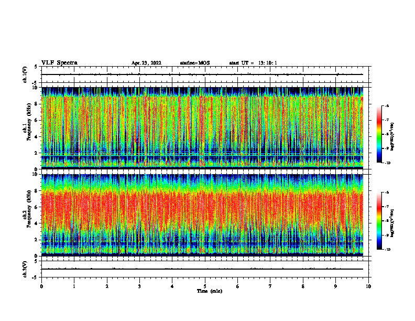Click ch.1 frequency tick "6" kHz

coord(37,121)
